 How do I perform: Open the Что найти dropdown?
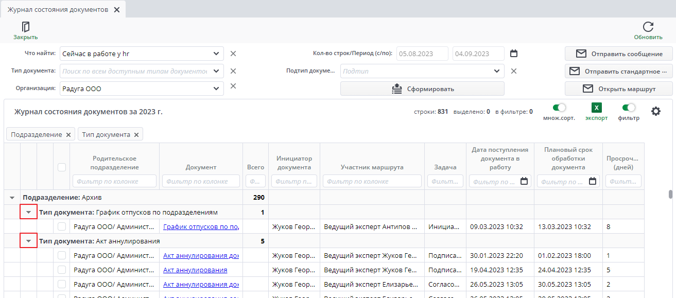pos(216,54)
